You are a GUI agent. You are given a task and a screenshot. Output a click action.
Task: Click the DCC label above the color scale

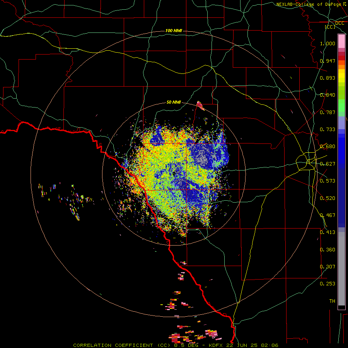tap(340, 23)
